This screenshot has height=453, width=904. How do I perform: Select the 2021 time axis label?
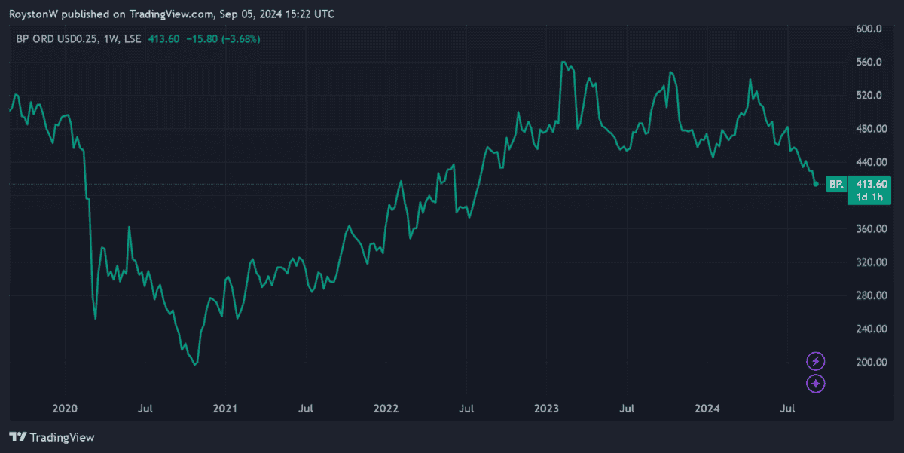point(225,409)
